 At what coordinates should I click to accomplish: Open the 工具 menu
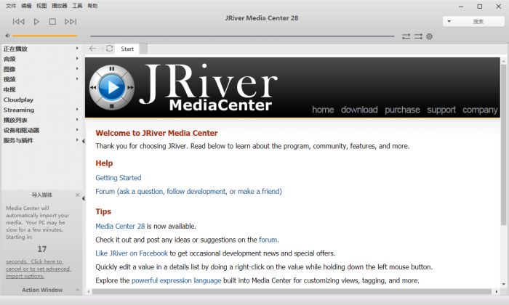(x=77, y=6)
